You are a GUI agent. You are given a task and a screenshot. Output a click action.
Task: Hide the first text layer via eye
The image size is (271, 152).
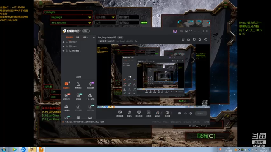(64, 42)
